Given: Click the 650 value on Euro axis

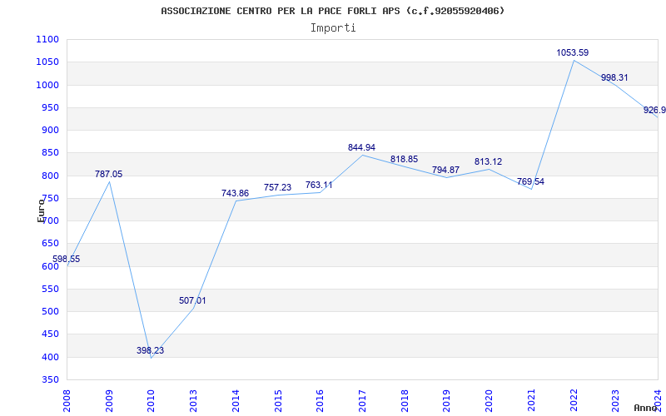Looking at the screenshot, I should coord(50,244).
